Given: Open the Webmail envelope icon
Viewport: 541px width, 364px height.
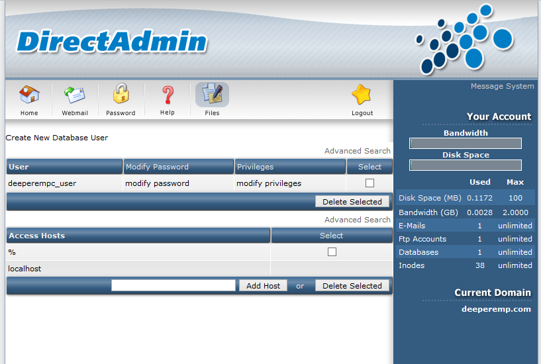Looking at the screenshot, I should [75, 95].
